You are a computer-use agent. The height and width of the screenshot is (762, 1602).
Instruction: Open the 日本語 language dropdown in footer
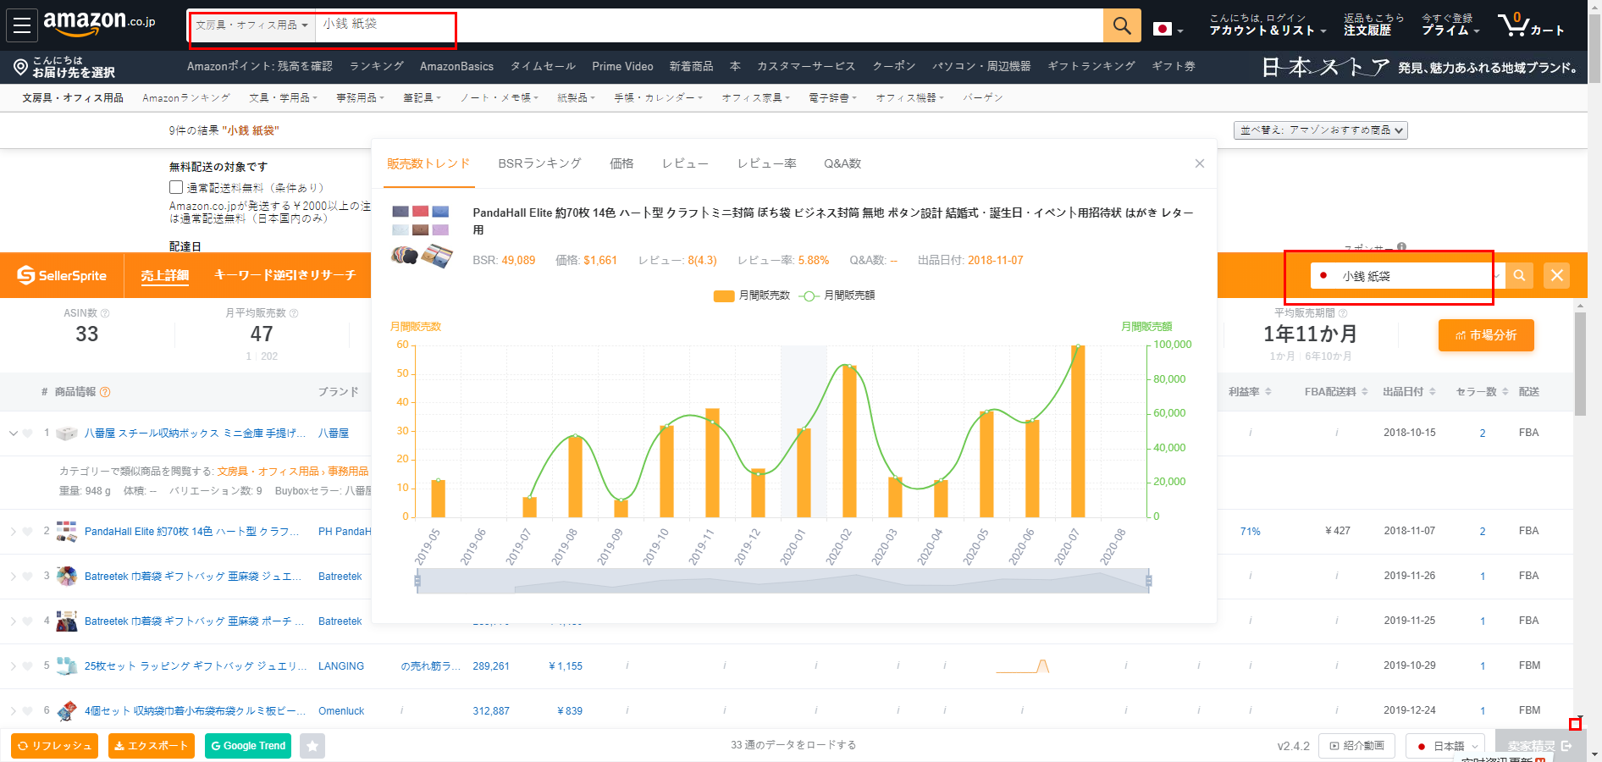click(1445, 746)
